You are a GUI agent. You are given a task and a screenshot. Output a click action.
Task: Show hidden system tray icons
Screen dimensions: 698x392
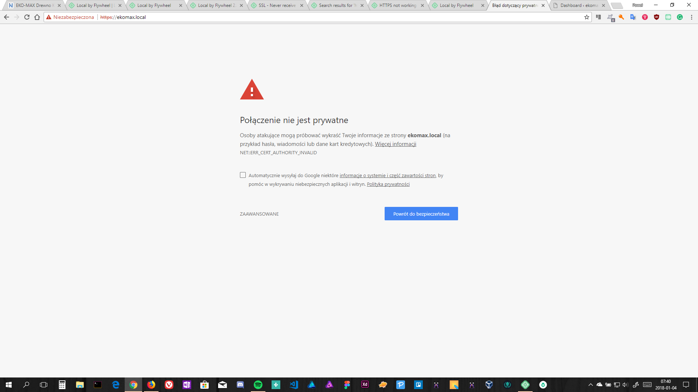point(590,385)
